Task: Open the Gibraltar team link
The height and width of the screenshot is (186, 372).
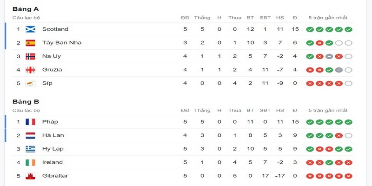Action: [x=55, y=176]
